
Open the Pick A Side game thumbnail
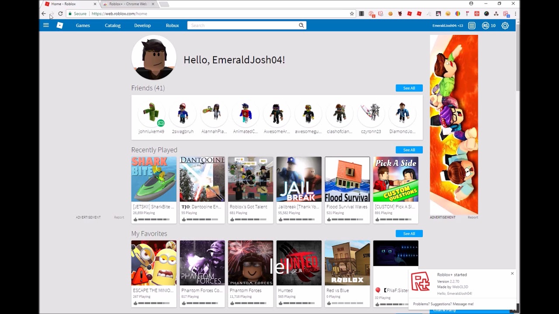396,179
